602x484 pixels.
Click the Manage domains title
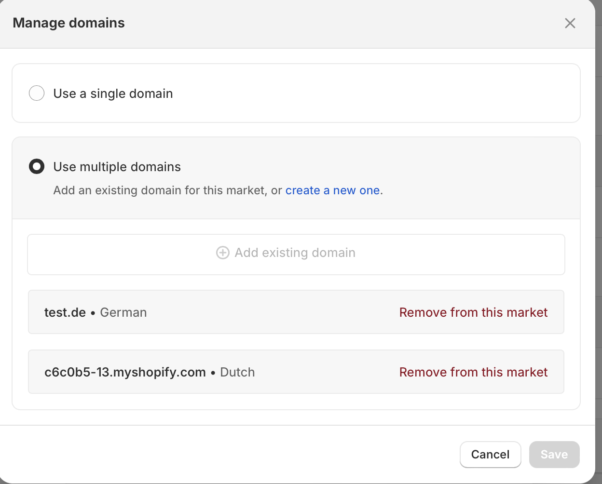point(68,23)
